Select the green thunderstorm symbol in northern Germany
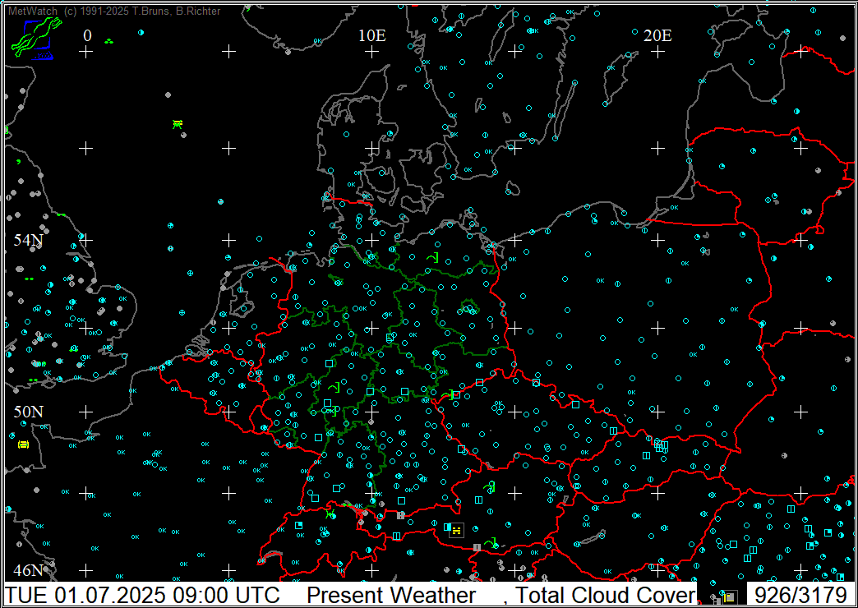Viewport: 858px width, 608px height. (433, 256)
